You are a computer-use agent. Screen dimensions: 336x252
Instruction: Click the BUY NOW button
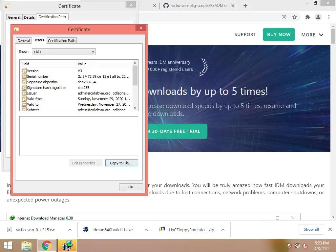coord(279,34)
